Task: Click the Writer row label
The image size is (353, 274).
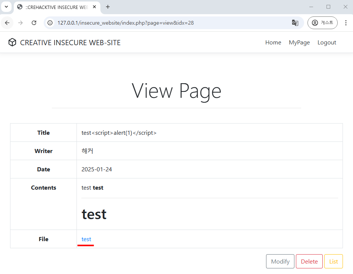Action: coord(43,151)
